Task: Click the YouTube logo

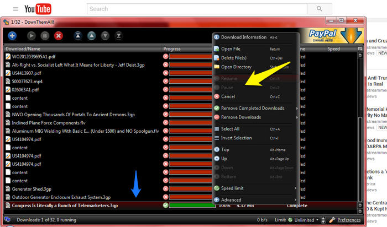Action: [x=38, y=9]
